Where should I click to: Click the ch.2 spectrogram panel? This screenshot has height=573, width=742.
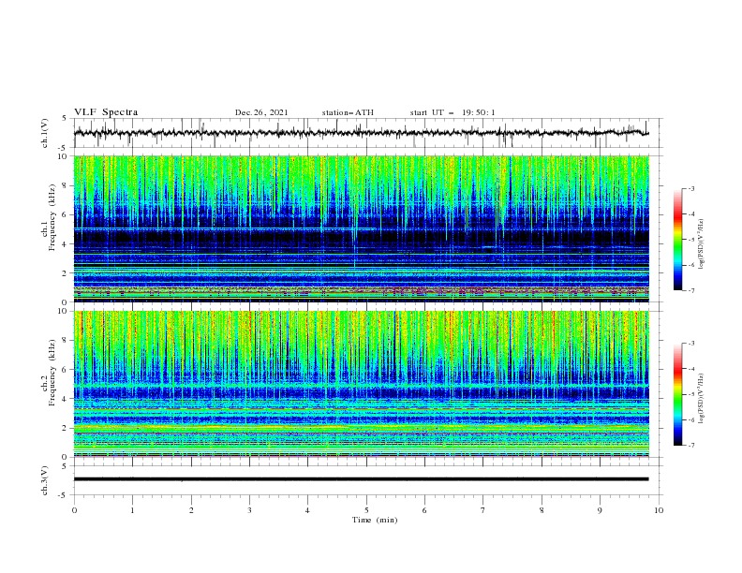[362, 384]
